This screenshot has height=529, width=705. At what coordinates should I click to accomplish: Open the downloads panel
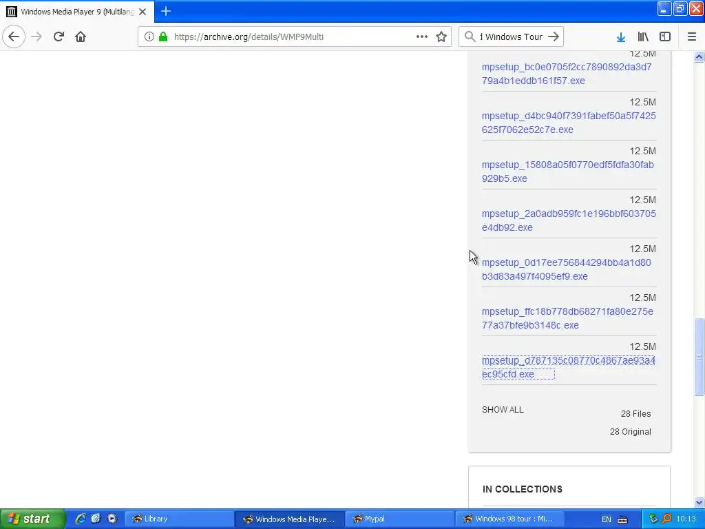pyautogui.click(x=621, y=37)
